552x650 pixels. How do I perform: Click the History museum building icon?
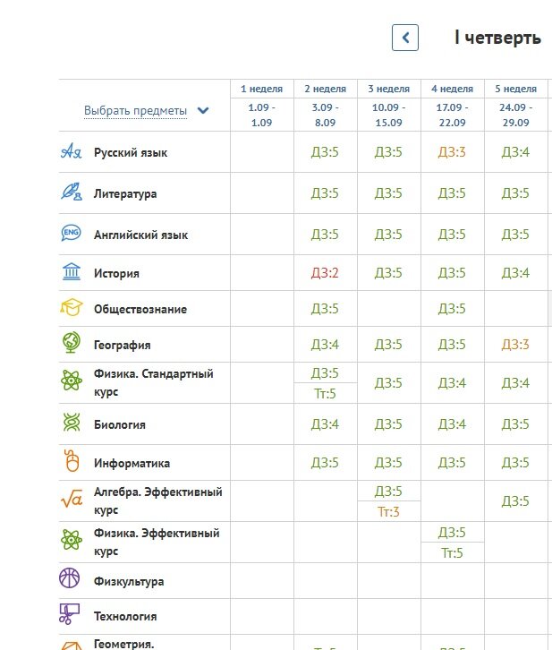71,272
